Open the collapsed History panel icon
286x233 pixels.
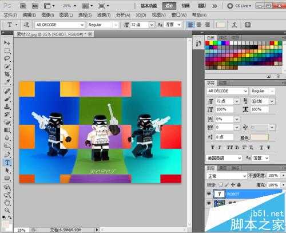click(x=198, y=44)
